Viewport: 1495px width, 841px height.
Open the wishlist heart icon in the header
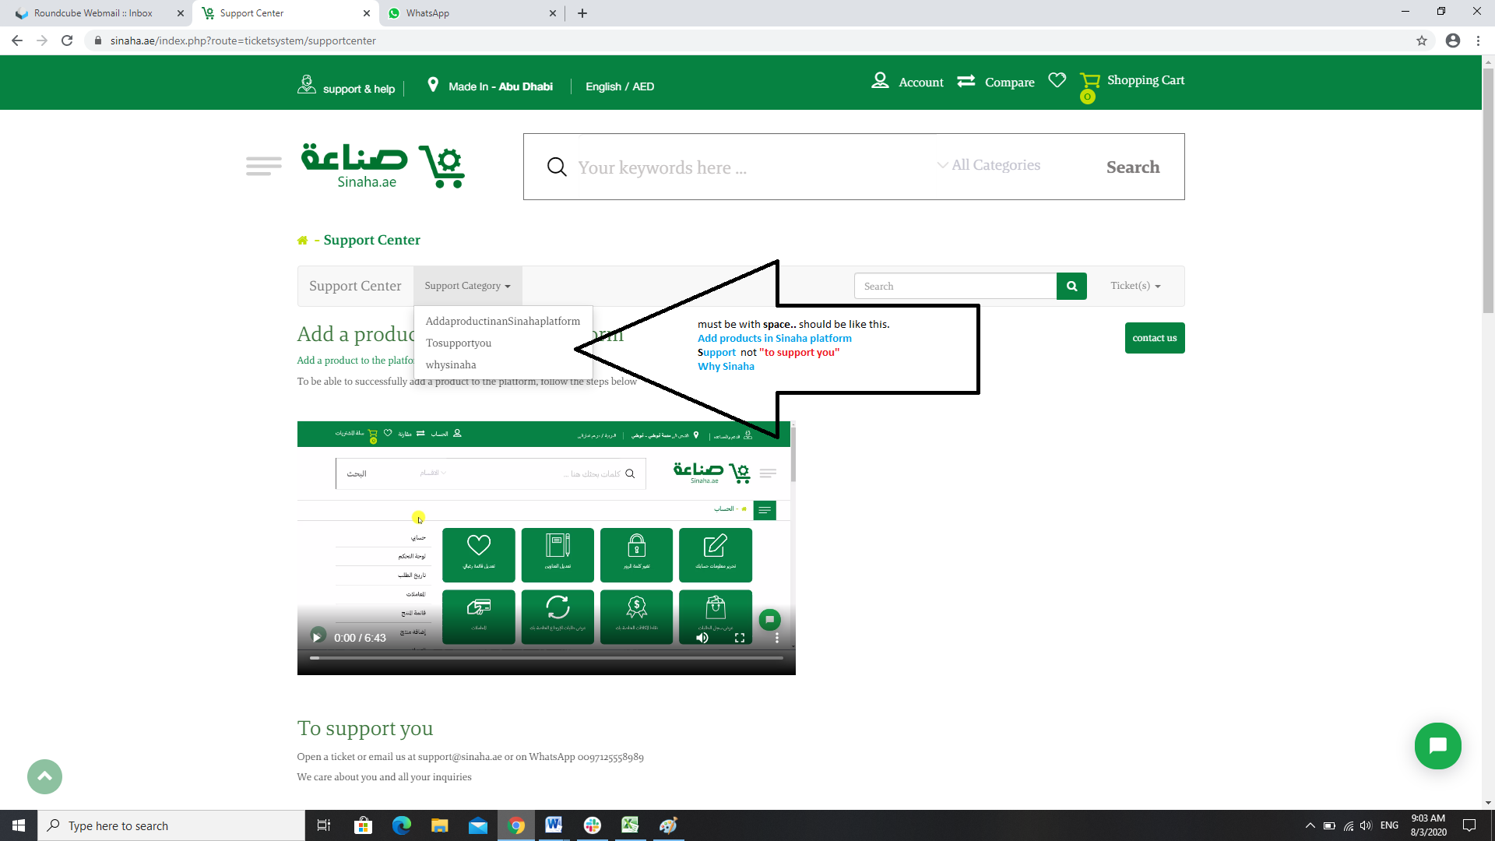point(1057,80)
